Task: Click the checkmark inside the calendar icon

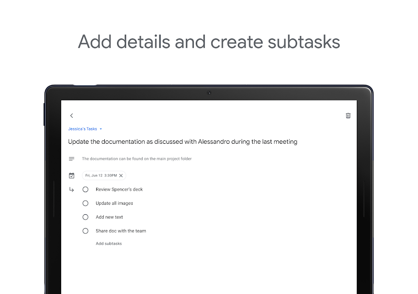Action: [72, 175]
